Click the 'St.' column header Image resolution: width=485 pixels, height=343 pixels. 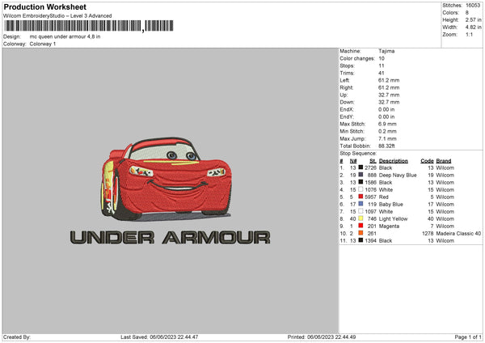pyautogui.click(x=373, y=161)
